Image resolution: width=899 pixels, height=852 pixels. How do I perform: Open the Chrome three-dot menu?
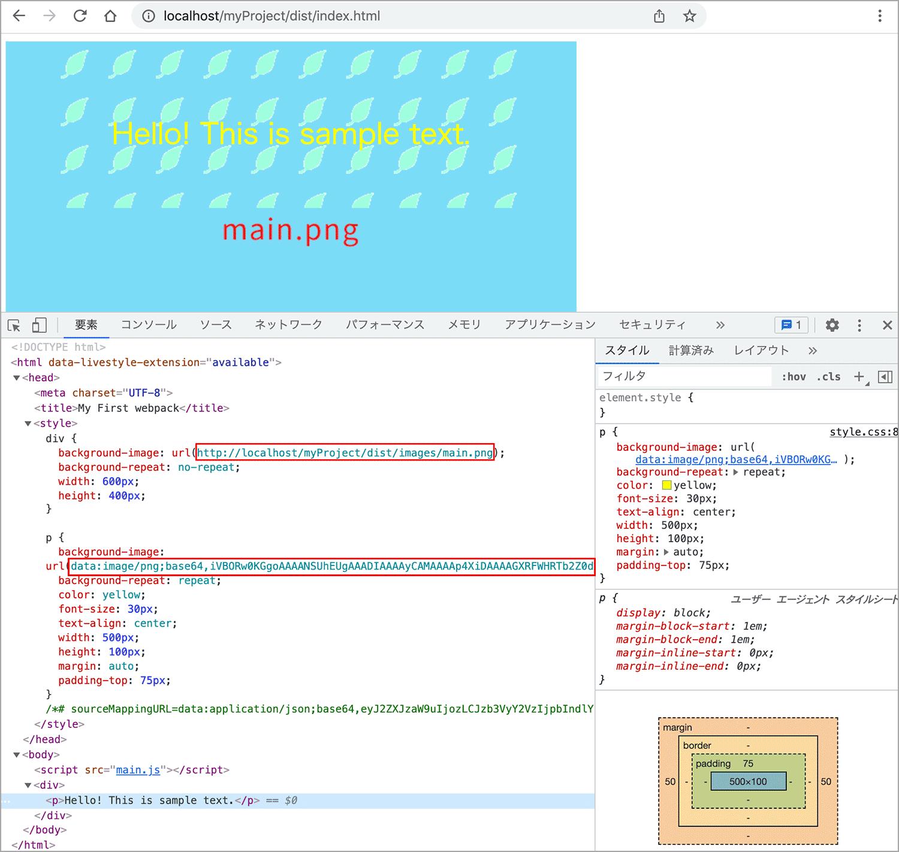tap(880, 16)
